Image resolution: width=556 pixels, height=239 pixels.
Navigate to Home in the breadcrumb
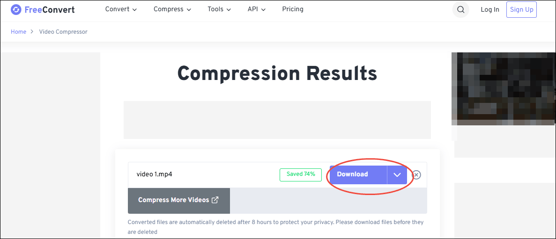(19, 32)
